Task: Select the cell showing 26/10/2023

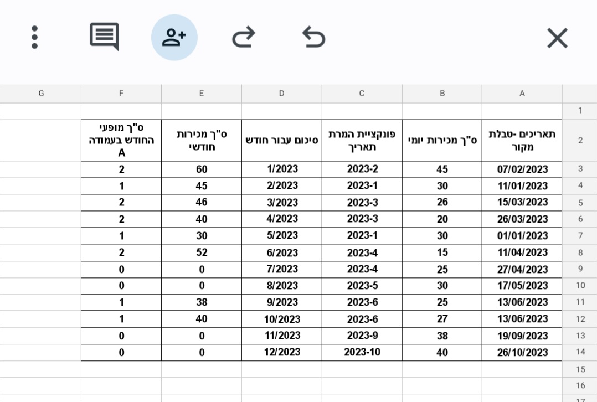Action: [x=522, y=352]
